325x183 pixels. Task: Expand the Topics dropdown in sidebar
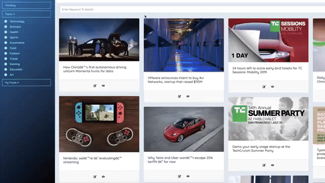26,14
